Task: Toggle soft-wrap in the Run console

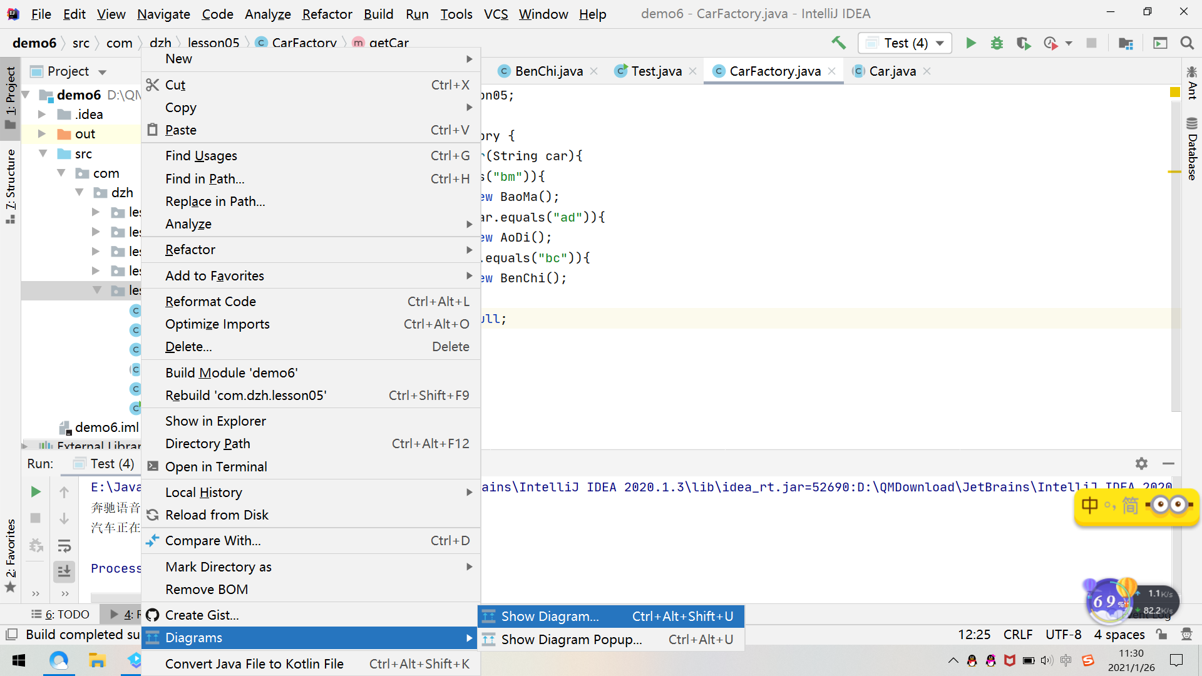Action: pos(64,545)
